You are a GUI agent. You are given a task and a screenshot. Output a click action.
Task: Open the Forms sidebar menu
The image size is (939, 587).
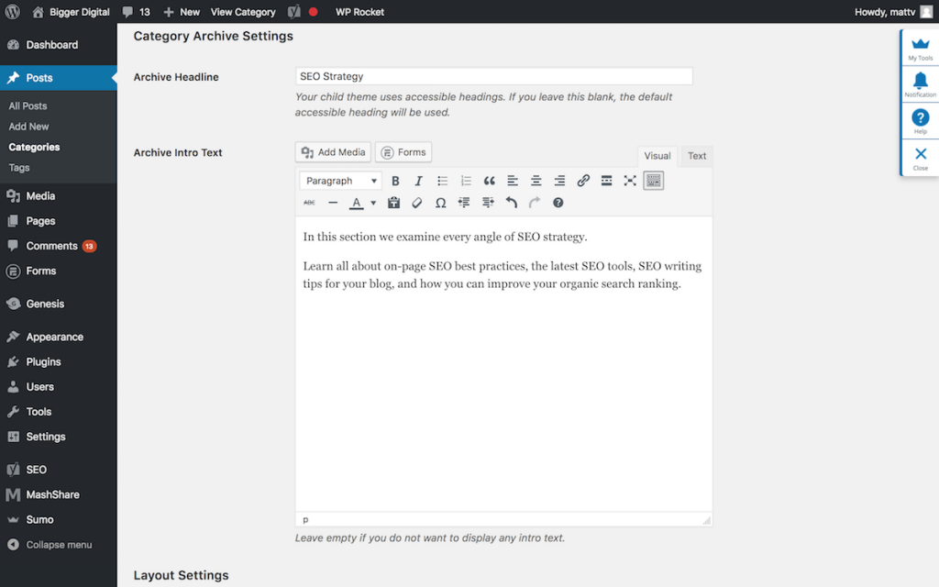pos(59,271)
